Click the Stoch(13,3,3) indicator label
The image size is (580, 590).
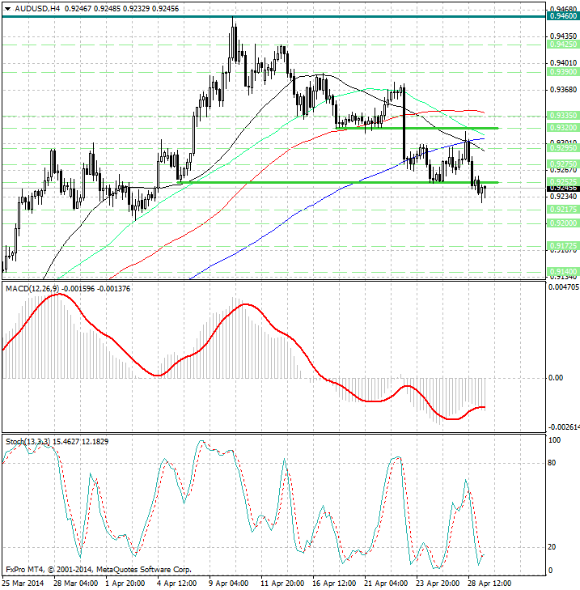click(28, 441)
